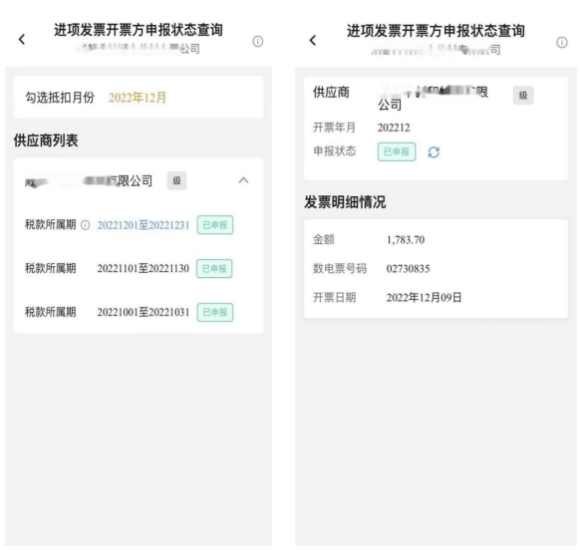The width and height of the screenshot is (580, 550).
Task: Select 数电票号码 value 02730835
Action: point(408,269)
